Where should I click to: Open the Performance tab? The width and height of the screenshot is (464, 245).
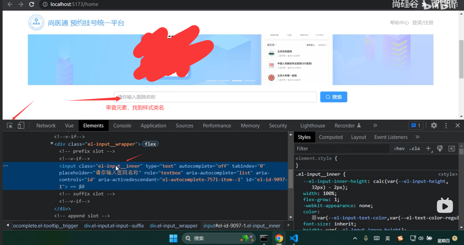(x=217, y=126)
